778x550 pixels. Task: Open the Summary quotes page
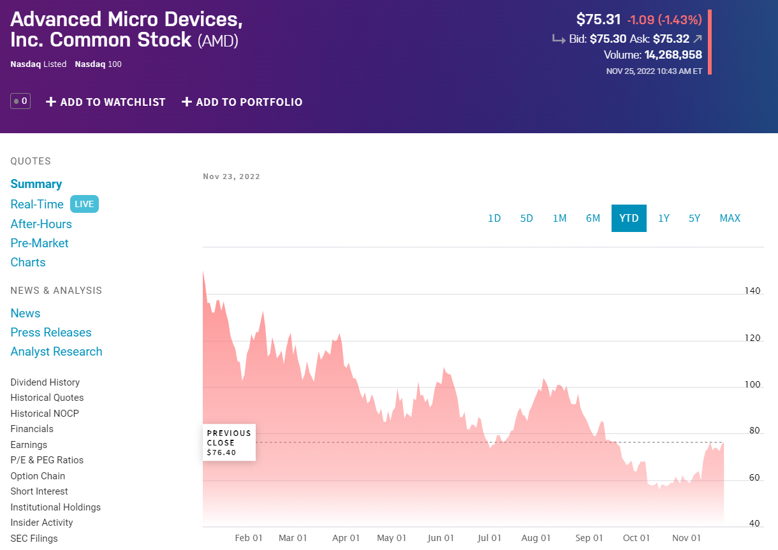pyautogui.click(x=36, y=184)
